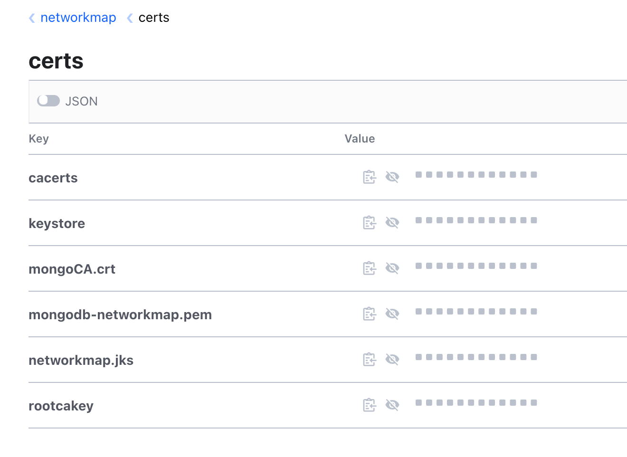Unmask the rootcakey value
This screenshot has height=457, width=627.
pos(392,405)
